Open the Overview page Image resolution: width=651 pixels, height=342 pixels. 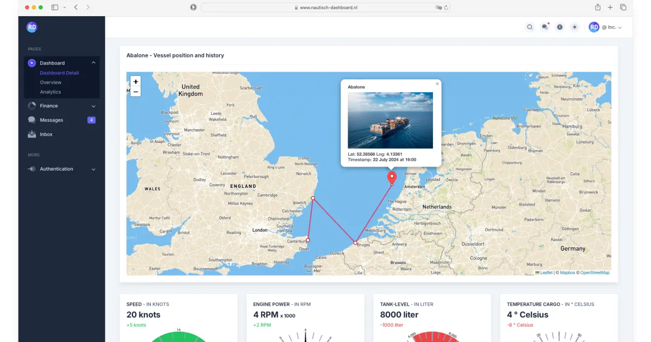(x=52, y=83)
